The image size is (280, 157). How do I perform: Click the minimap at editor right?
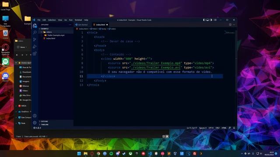point(230,33)
